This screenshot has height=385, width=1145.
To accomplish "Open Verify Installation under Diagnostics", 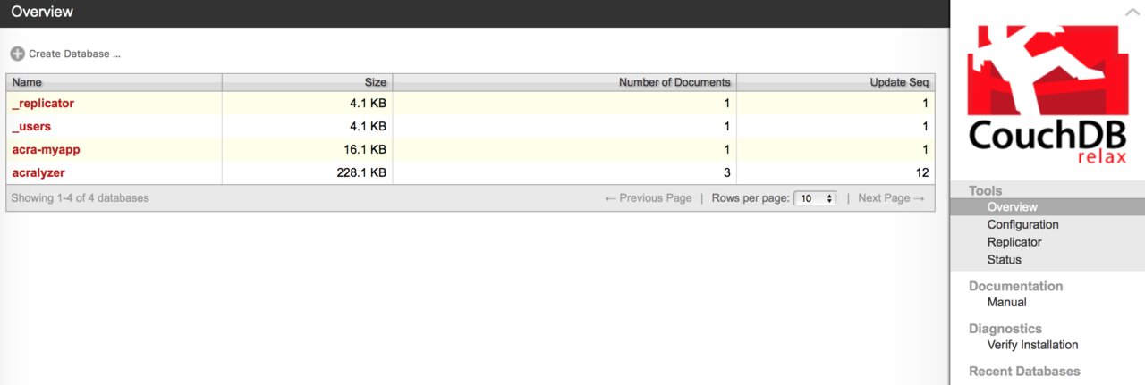I will 1032,345.
